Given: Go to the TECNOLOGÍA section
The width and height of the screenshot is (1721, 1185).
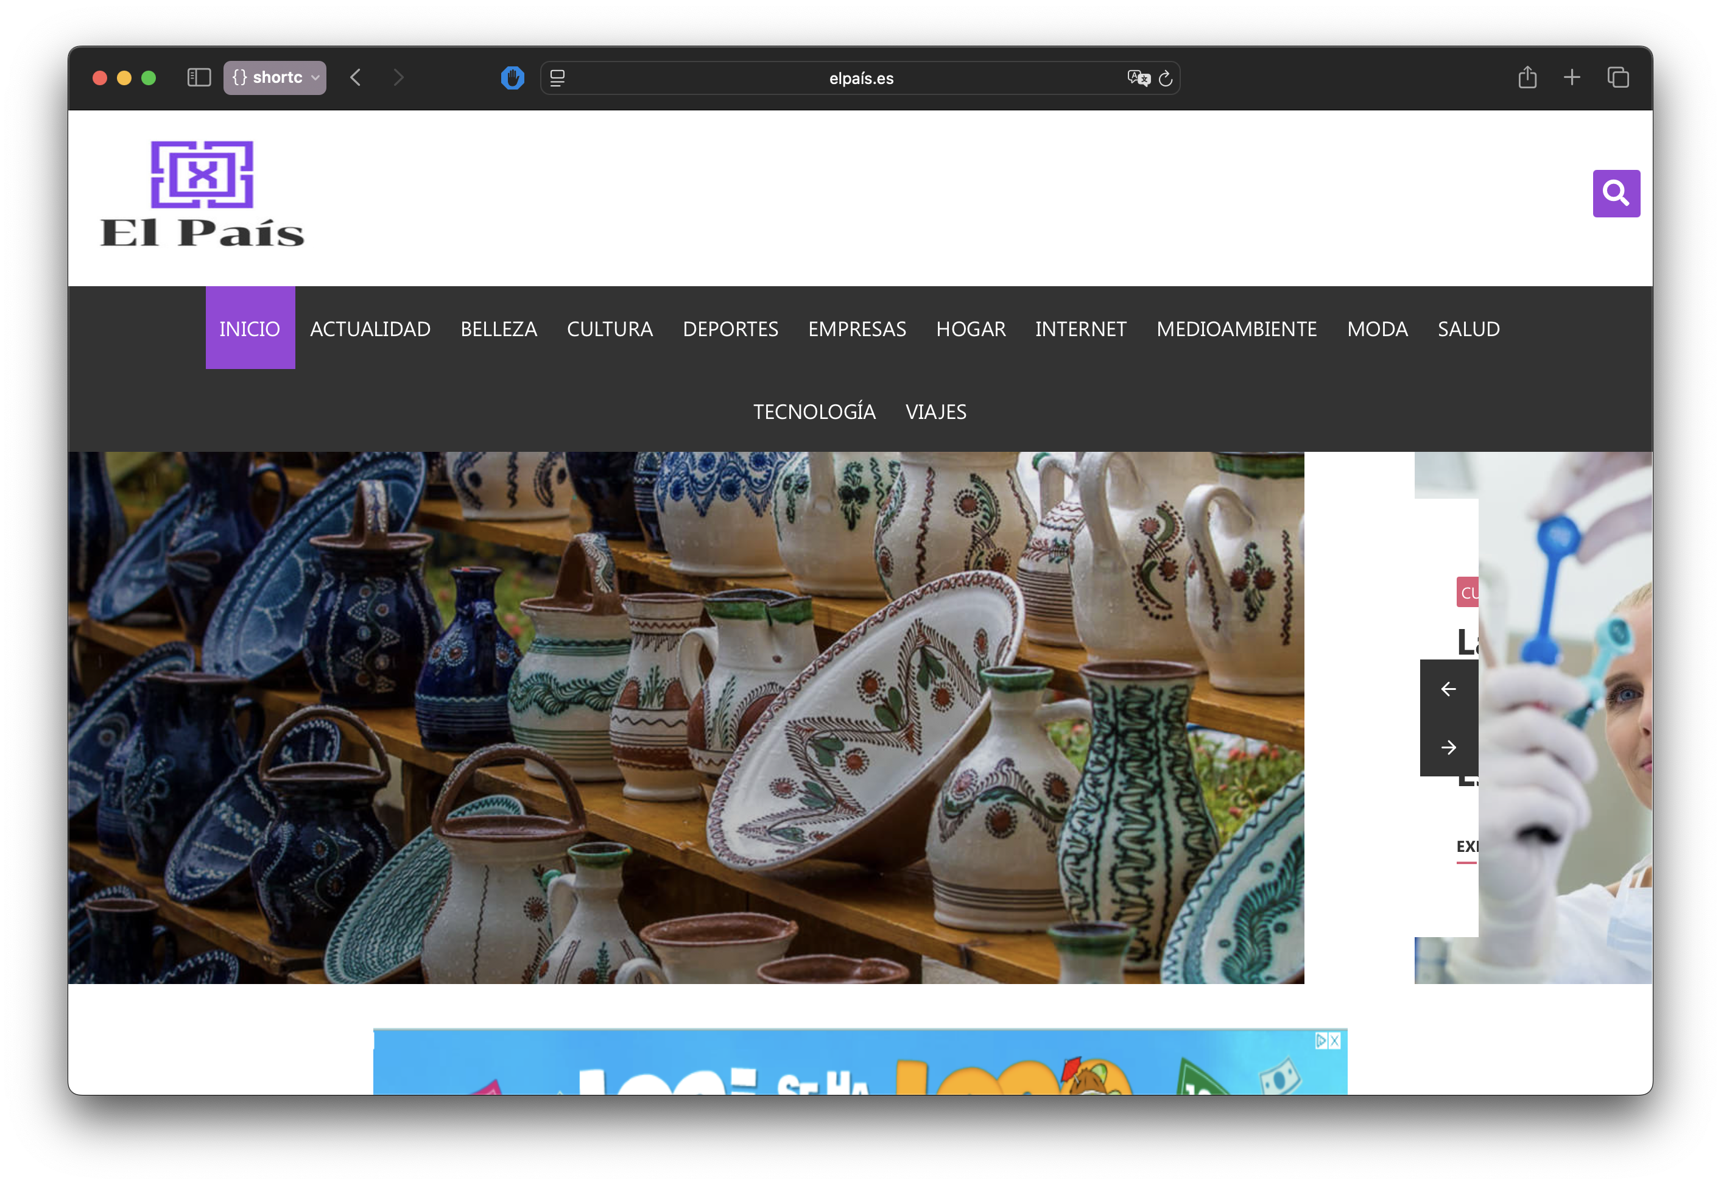Looking at the screenshot, I should (814, 411).
